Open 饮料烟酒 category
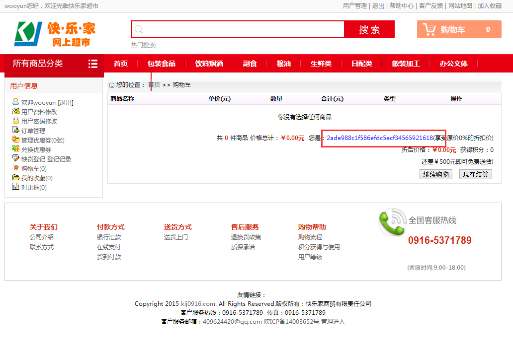This screenshot has height=358, width=513. click(209, 64)
